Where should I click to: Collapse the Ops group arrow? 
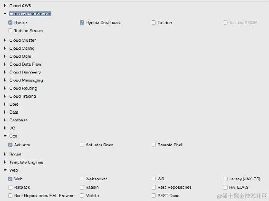pos(5,136)
